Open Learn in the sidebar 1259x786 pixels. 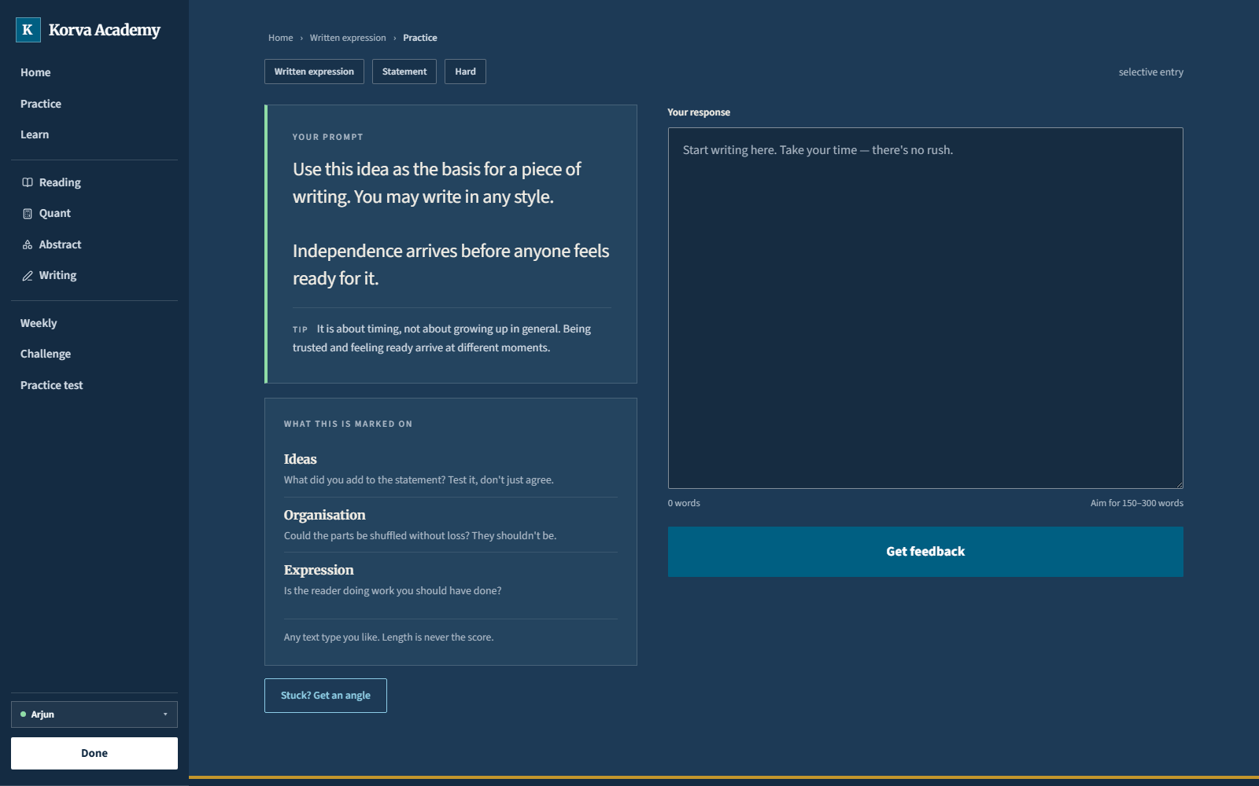point(35,134)
